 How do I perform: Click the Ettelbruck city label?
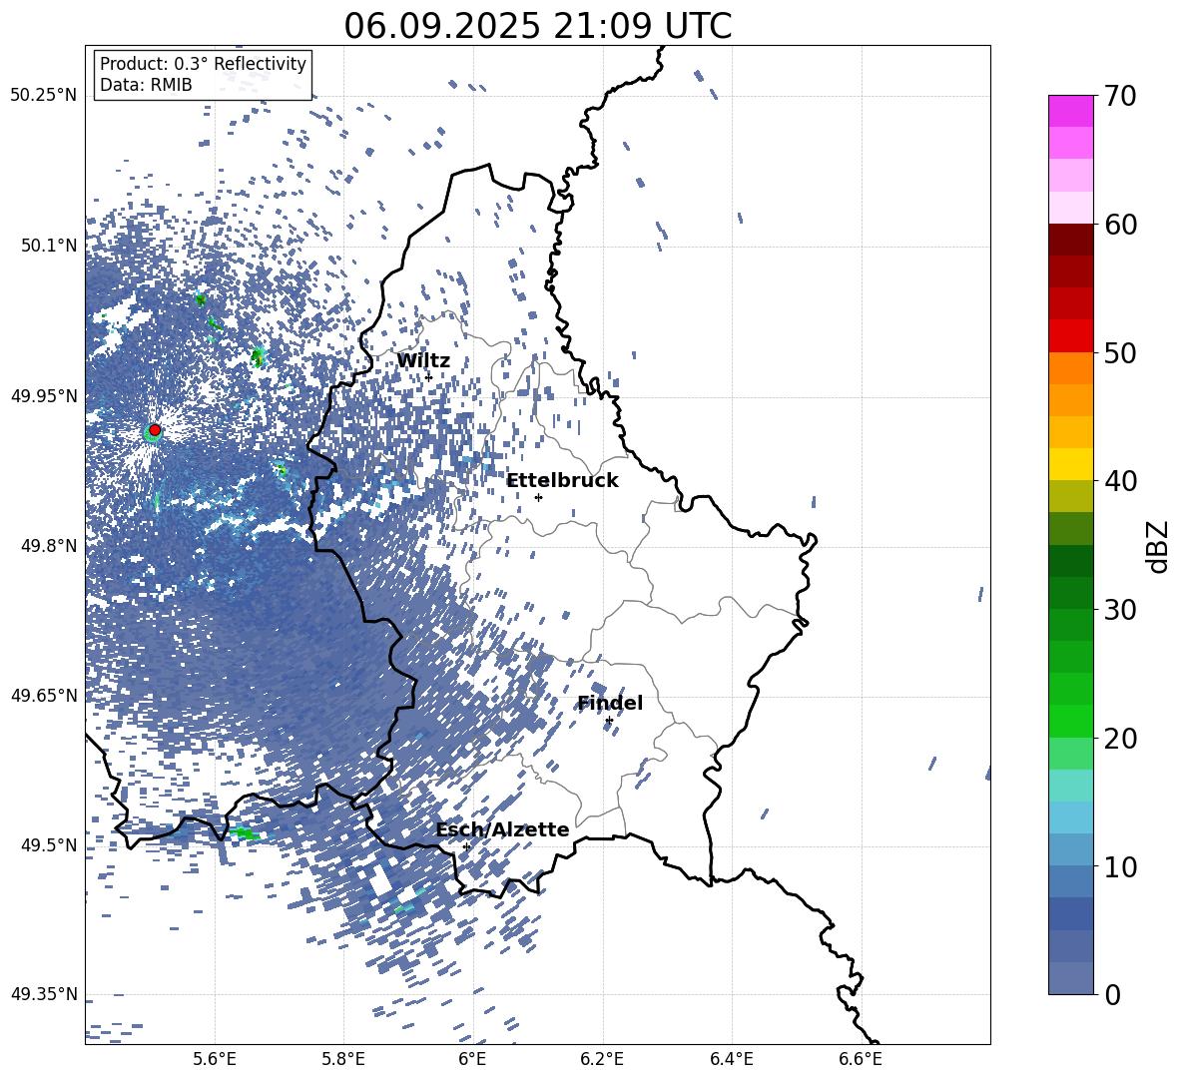tap(562, 481)
